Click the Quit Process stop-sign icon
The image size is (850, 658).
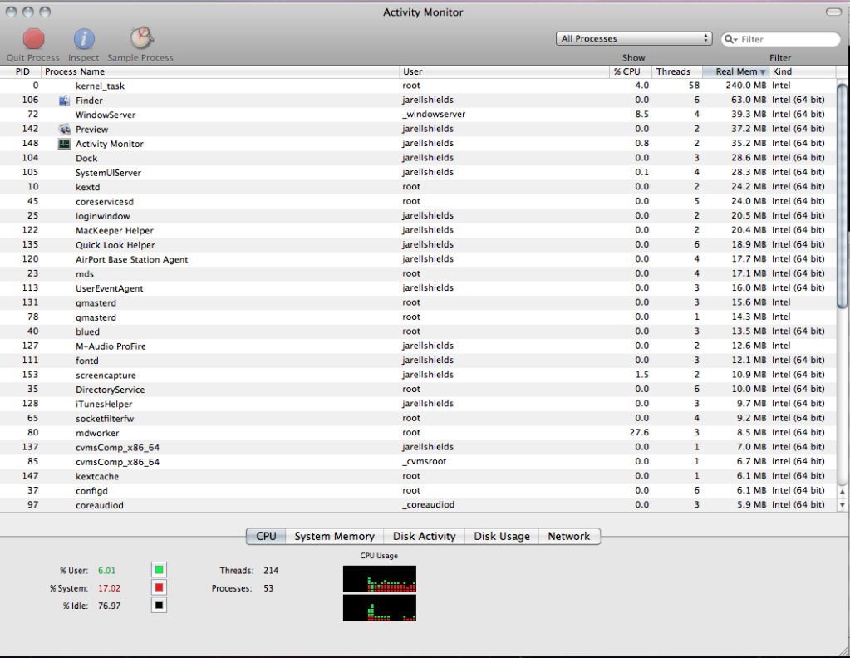pos(33,39)
